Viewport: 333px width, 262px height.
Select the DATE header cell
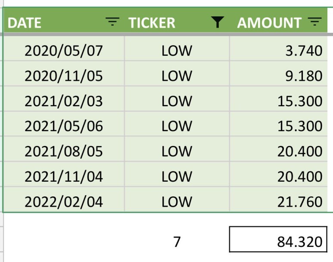64,21
